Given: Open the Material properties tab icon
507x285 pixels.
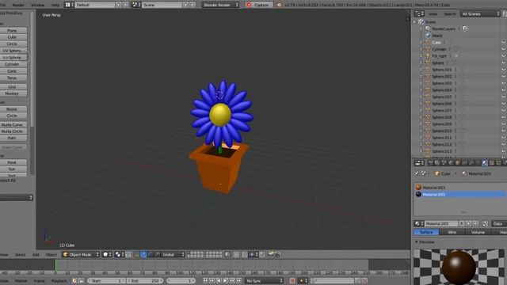Looking at the screenshot, I should coord(485,163).
